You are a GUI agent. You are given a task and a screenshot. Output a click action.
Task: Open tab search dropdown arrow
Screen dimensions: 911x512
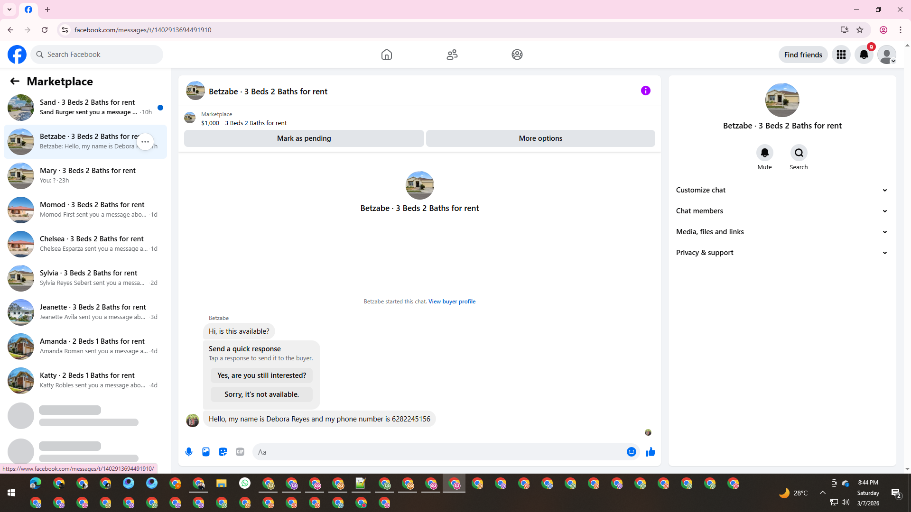[9, 9]
